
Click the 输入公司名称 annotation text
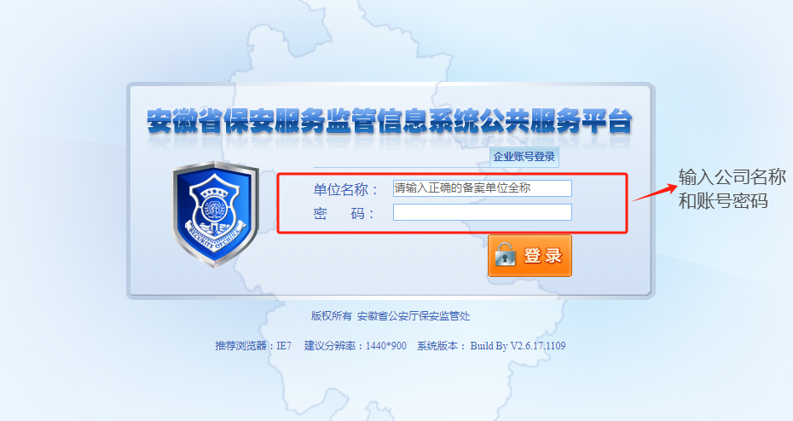(x=732, y=177)
